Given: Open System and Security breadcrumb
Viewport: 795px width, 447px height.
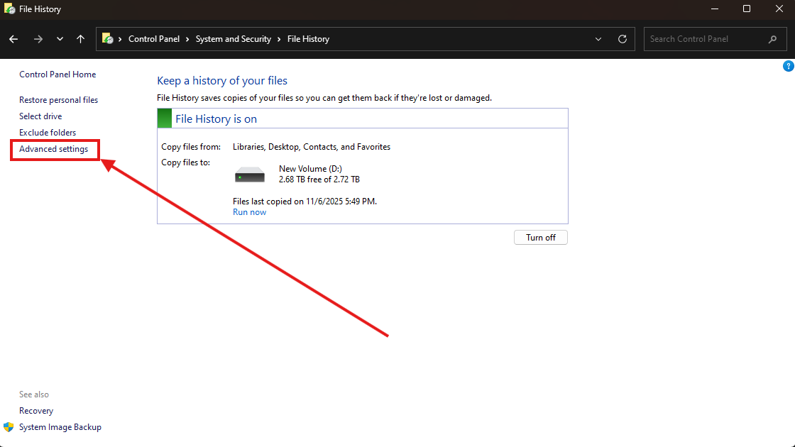Looking at the screenshot, I should point(234,39).
